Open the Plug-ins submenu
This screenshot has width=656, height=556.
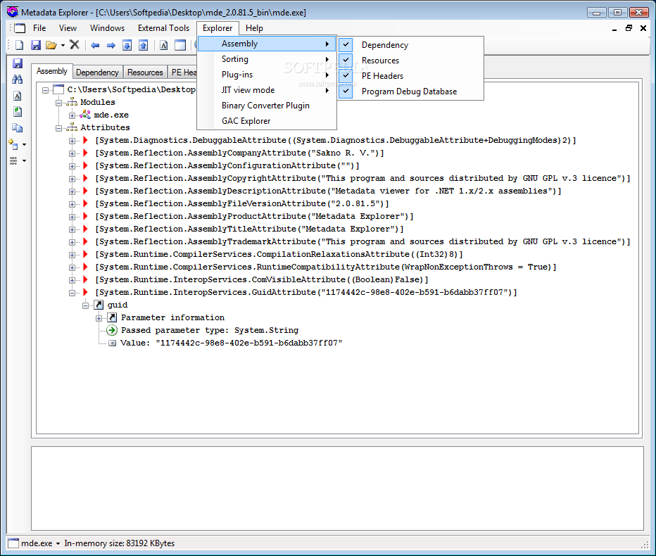[267, 75]
